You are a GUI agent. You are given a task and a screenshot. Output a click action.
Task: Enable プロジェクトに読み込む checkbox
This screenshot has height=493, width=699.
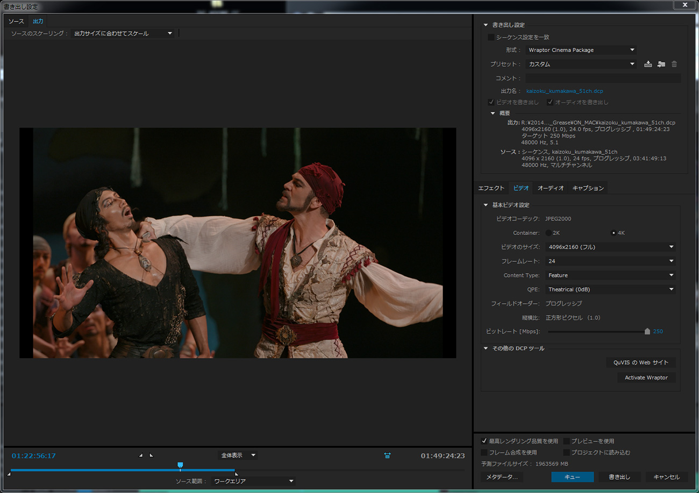(x=567, y=453)
